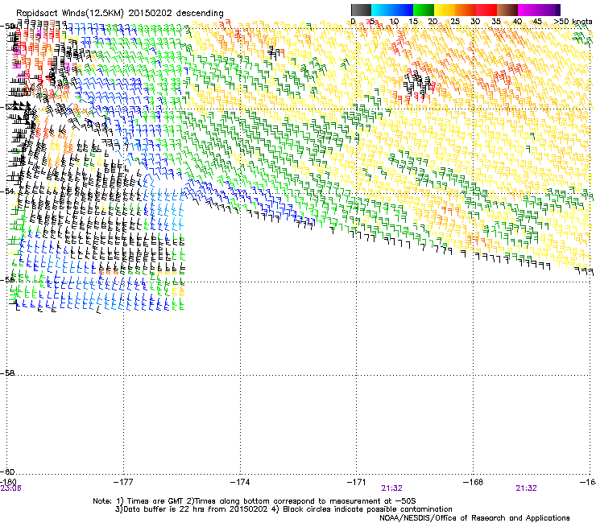
Task: Click the '10' legend scale label
Action: pyautogui.click(x=394, y=22)
